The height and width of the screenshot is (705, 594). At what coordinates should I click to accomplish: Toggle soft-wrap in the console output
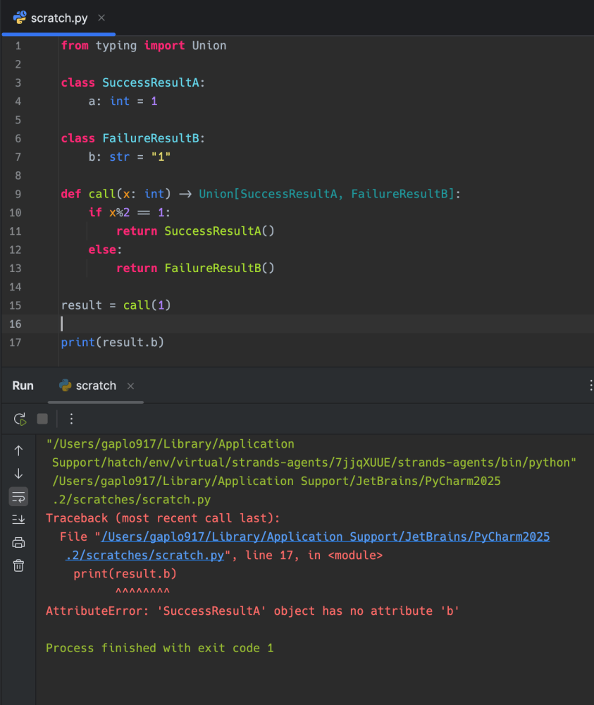[x=18, y=496]
